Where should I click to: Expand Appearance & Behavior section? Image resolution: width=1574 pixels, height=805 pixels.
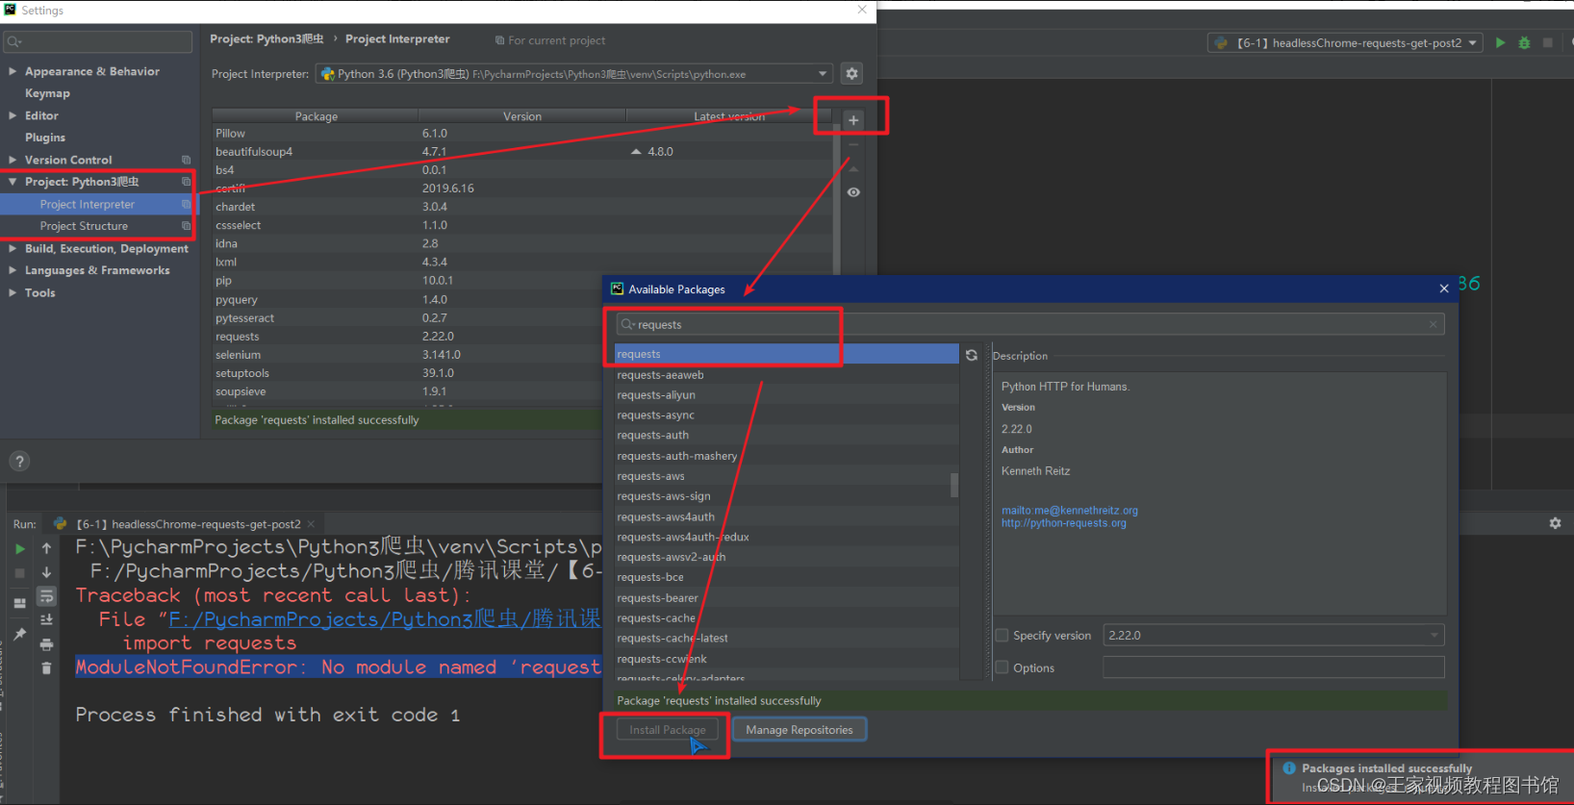tap(13, 71)
